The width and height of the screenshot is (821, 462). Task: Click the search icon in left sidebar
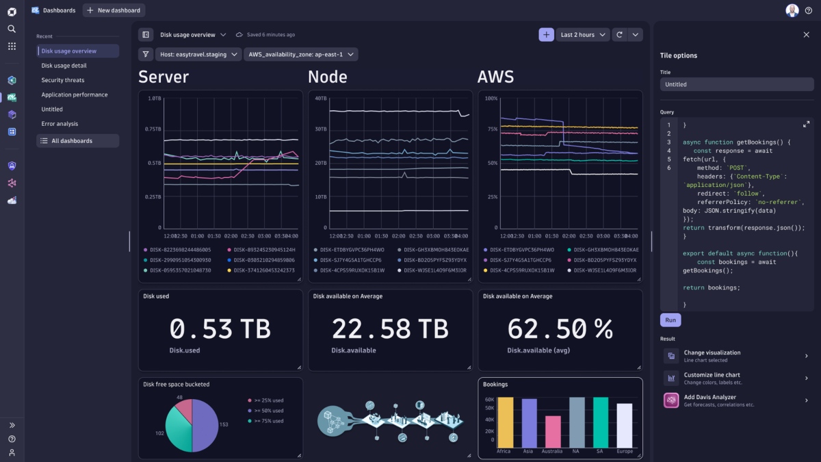(12, 29)
